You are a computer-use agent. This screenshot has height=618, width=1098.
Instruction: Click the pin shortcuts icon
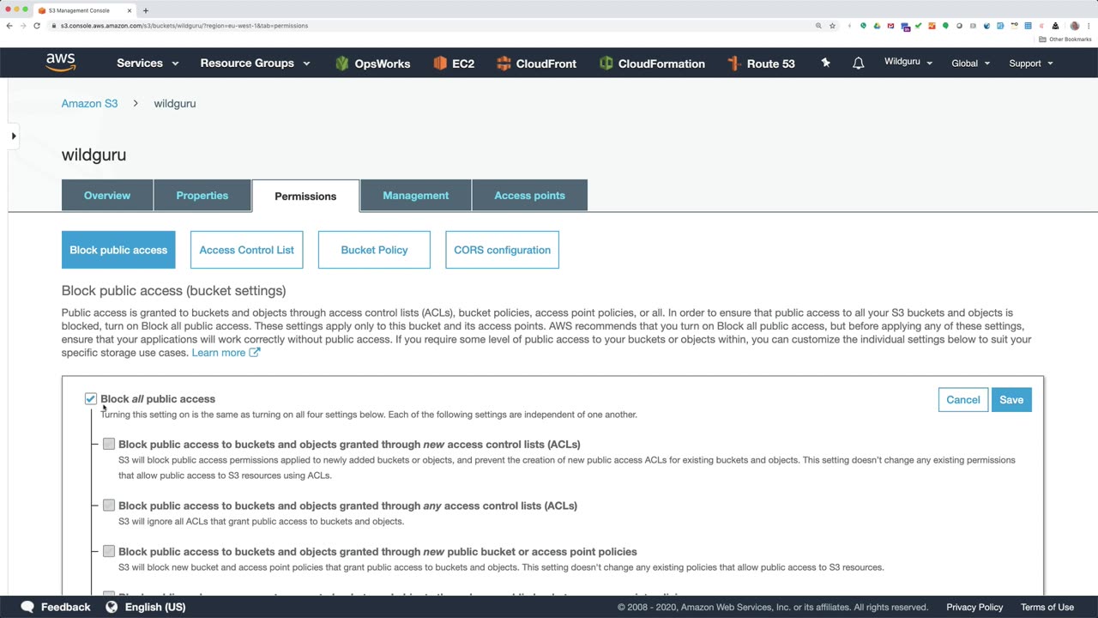pos(825,63)
